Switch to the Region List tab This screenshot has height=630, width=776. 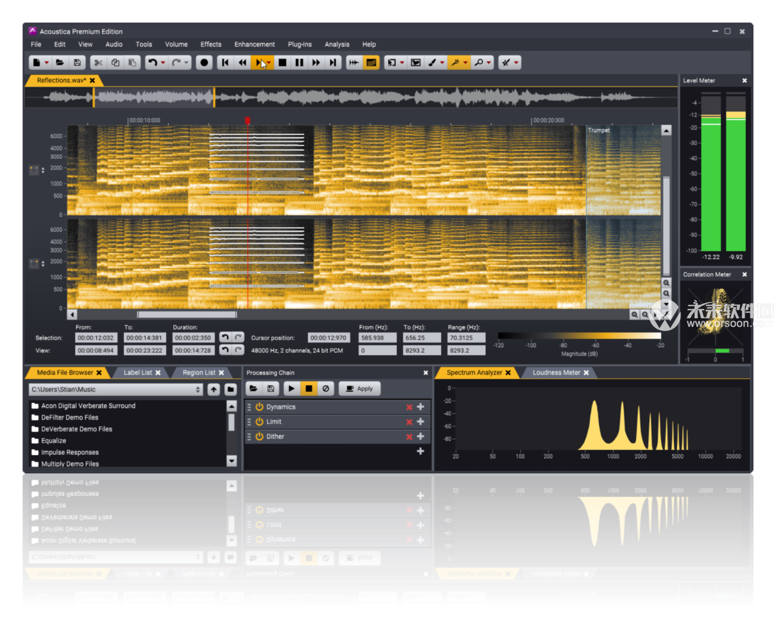[199, 373]
